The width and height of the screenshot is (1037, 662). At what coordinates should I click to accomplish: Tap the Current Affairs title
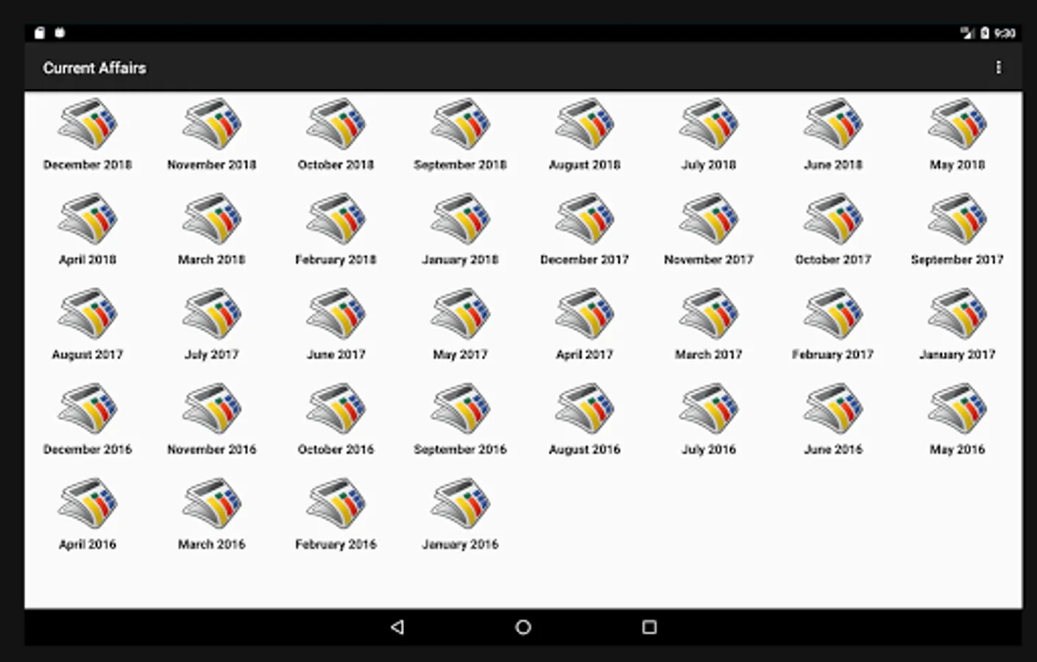[95, 68]
